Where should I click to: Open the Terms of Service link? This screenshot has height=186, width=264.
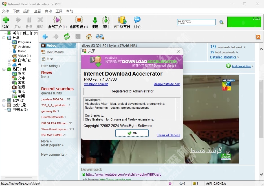[169, 135]
